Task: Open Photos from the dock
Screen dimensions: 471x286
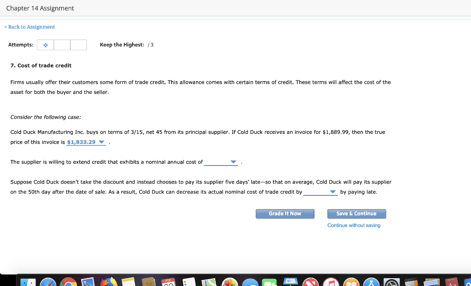Action: [x=230, y=282]
